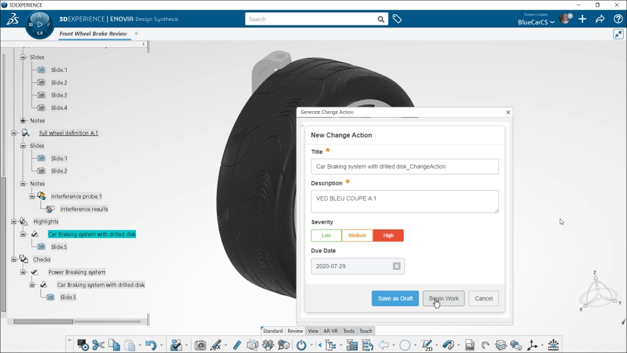
Task: Click the screen playback icon at toolbar start
Action: point(83,345)
